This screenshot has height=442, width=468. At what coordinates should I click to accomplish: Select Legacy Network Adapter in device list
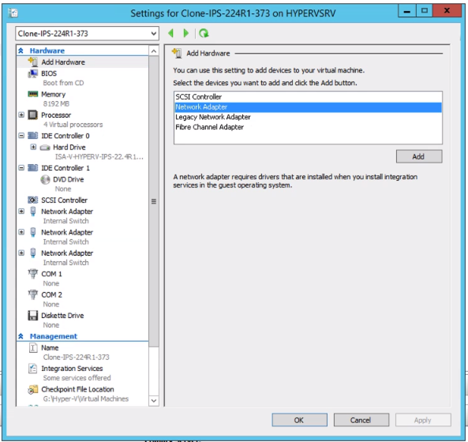pos(213,117)
